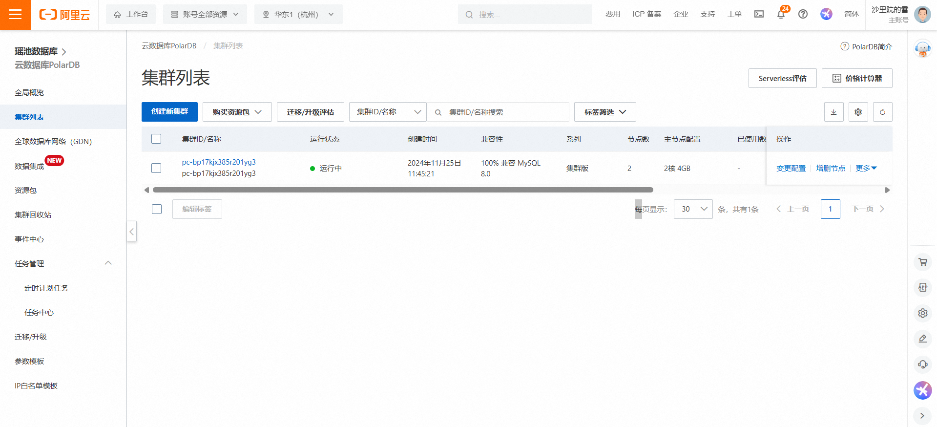The width and height of the screenshot is (937, 427).
Task: Change the page size 30 dropdown
Action: tap(693, 209)
